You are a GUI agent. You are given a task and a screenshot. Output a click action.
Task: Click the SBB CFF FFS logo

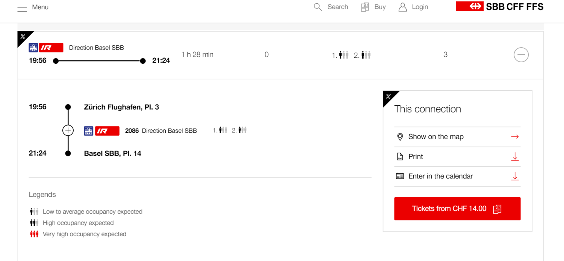(500, 6)
